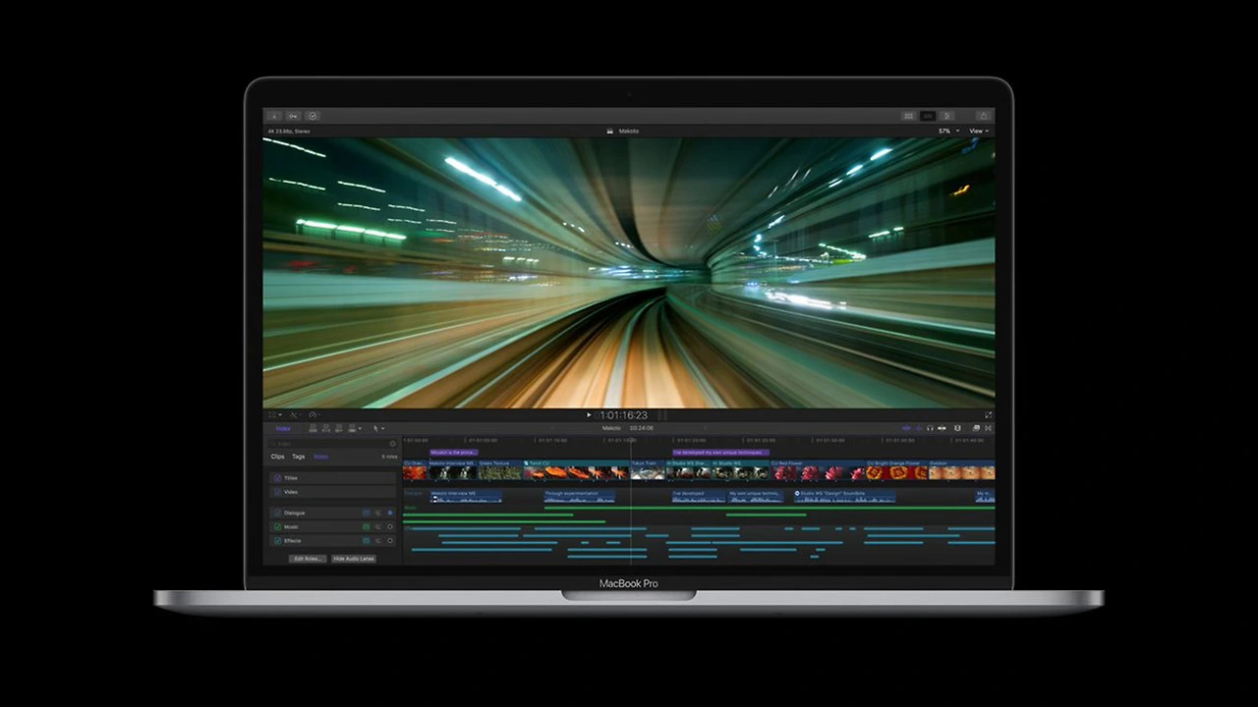Click the '4K 23.98p, Stereo' format label
1258x707 pixels.
(287, 131)
